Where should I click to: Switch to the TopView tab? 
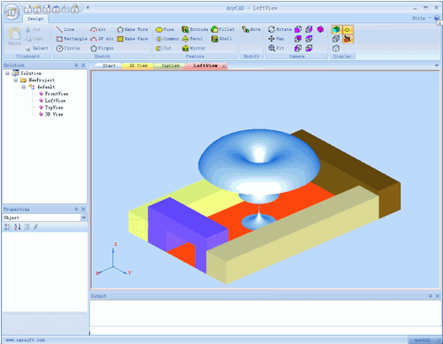tap(171, 65)
